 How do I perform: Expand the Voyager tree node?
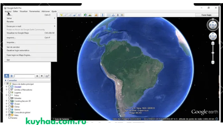click(7, 87)
